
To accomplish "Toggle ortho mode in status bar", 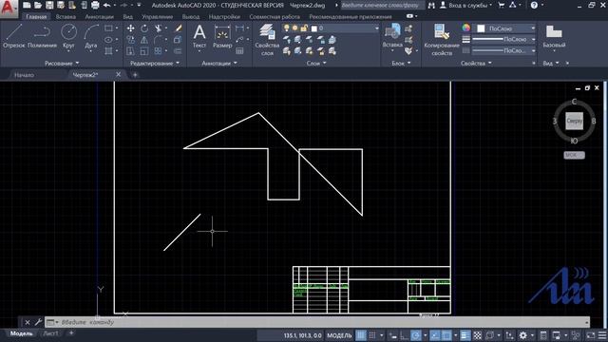I will 404,335.
